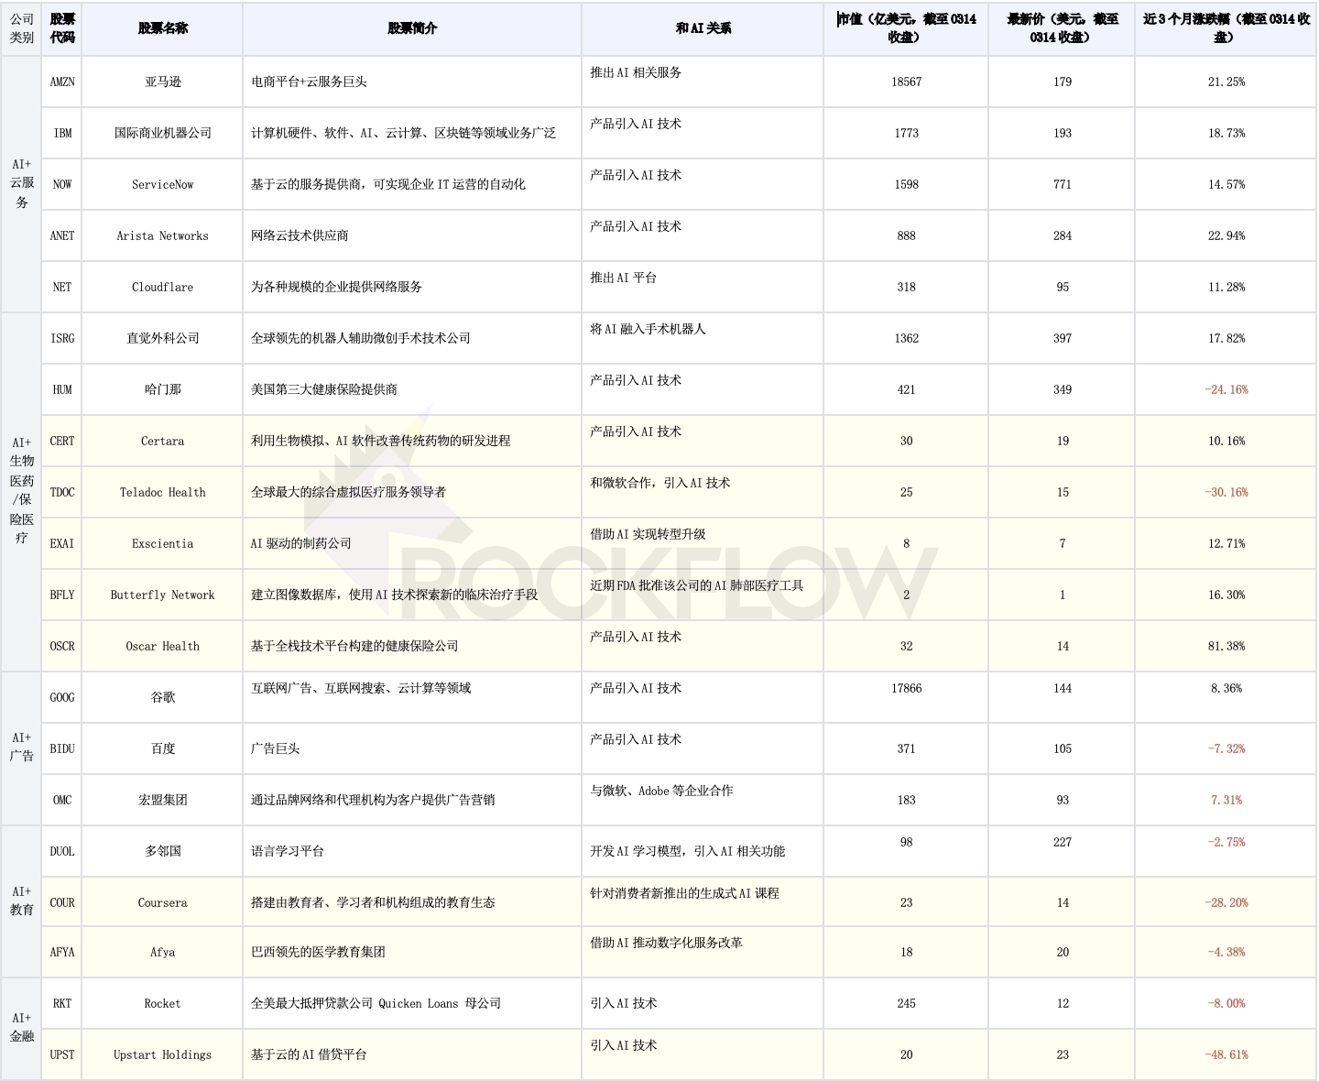This screenshot has height=1081, width=1319.
Task: Click the AMZN ticker cell
Action: (x=62, y=82)
